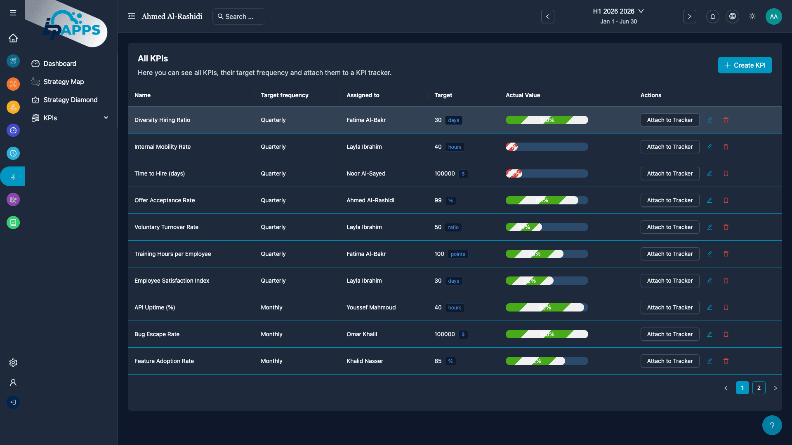Image resolution: width=792 pixels, height=445 pixels.
Task: Toggle the main hamburger menu
Action: tap(13, 13)
